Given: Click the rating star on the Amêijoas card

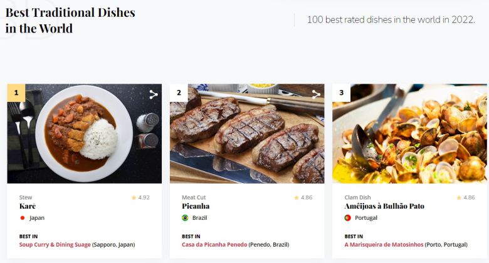Looking at the screenshot, I should click(x=459, y=197).
